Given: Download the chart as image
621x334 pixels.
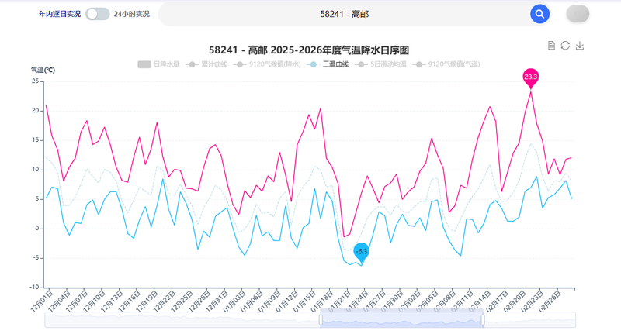Looking at the screenshot, I should [x=579, y=46].
